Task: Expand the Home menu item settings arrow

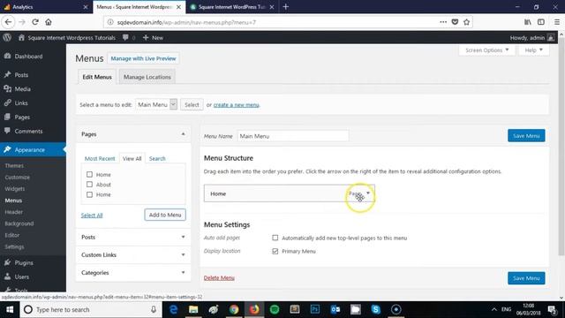Action: (368, 193)
